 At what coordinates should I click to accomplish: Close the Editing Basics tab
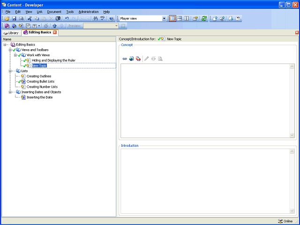tap(55, 32)
